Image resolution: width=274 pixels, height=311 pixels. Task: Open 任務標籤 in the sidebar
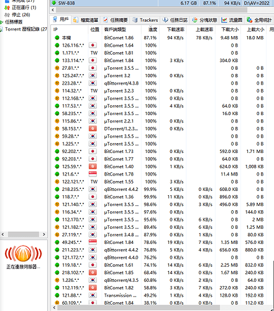tap(14, 22)
